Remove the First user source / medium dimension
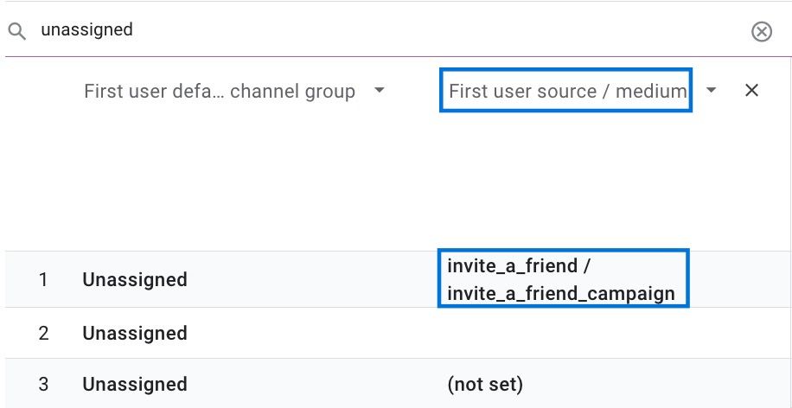Viewport: 792px width, 408px height. [x=751, y=91]
